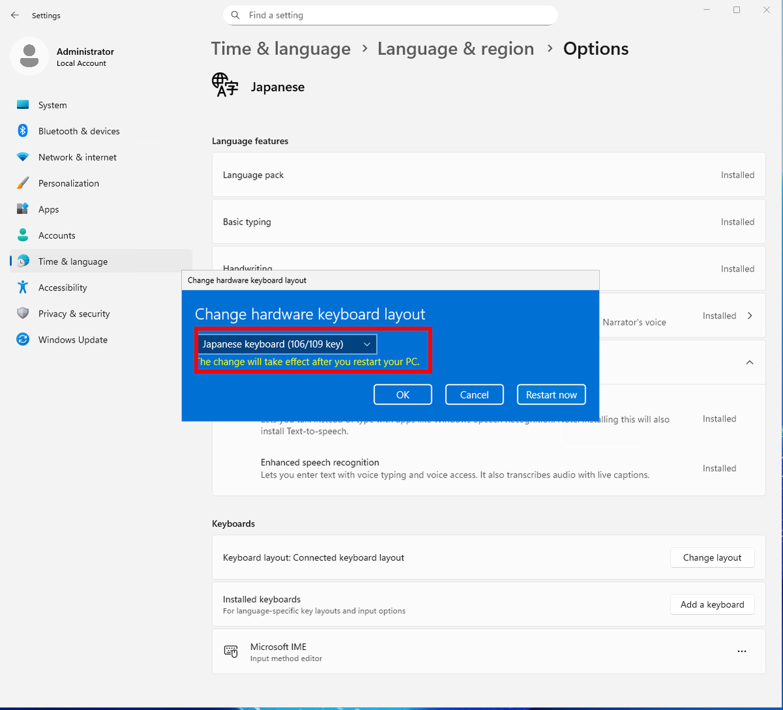Cancel the hardware keyboard layout dialog
Screen dimensions: 783x710
click(x=474, y=394)
